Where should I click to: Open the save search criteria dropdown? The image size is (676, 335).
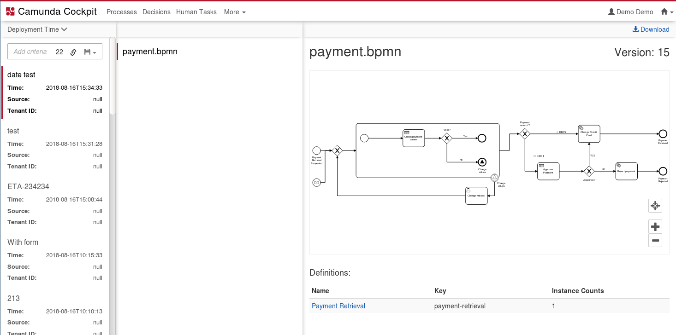(x=90, y=52)
